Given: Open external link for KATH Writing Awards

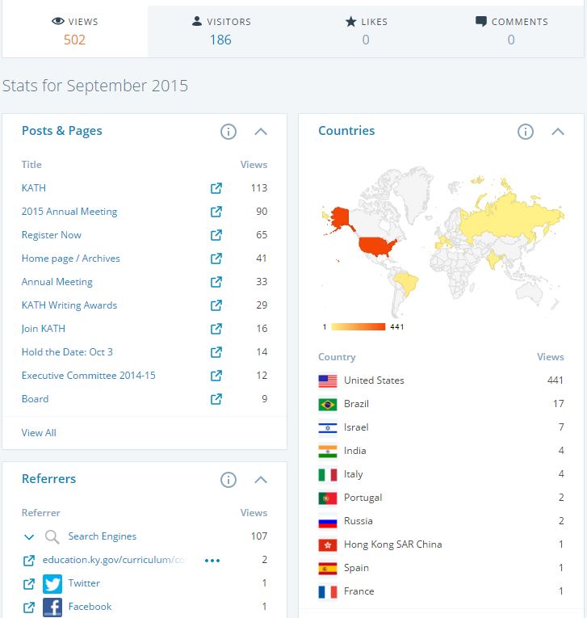Looking at the screenshot, I should tap(216, 305).
